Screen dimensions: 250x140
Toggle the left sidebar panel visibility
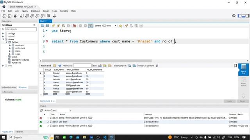tap(239, 16)
